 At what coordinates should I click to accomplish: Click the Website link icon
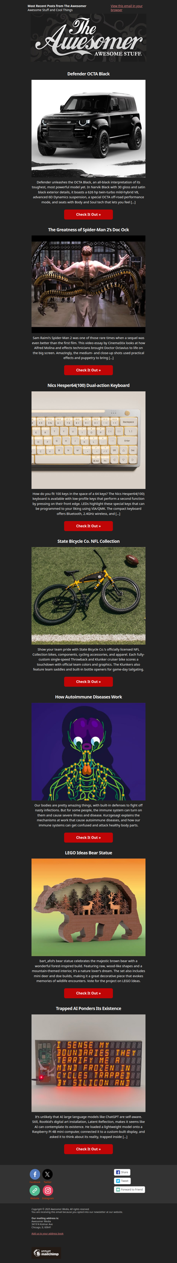click(35, 1190)
